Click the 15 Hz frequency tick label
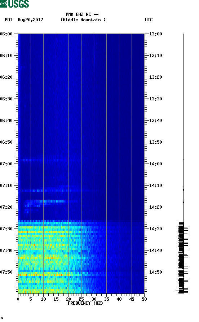Screen dimensions: 199x322 (x=56, y=299)
